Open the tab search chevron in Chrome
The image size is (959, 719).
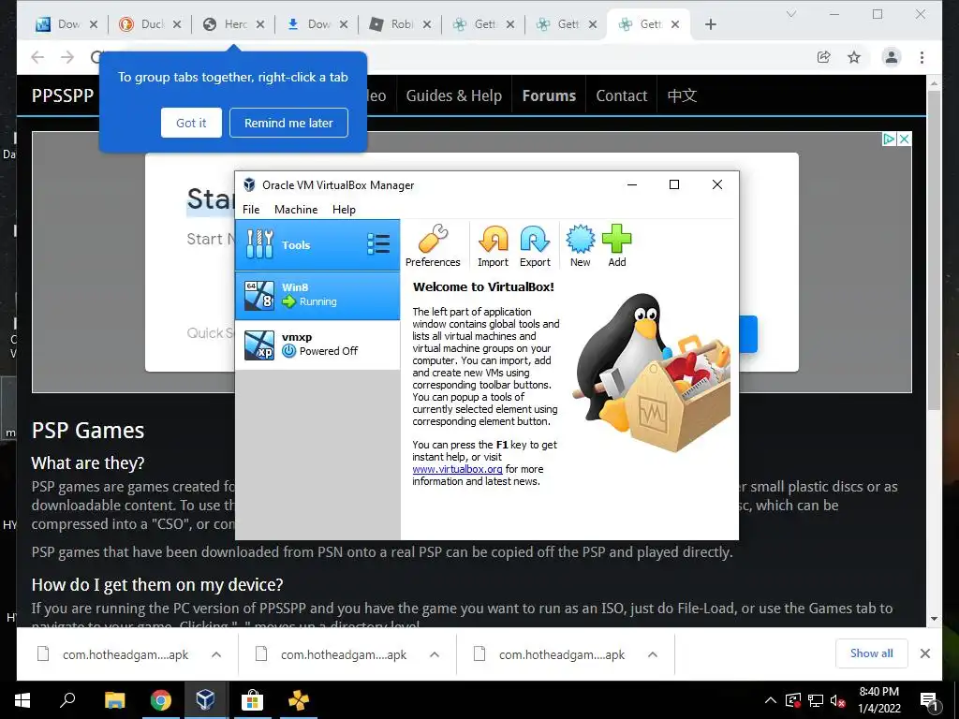tap(790, 14)
